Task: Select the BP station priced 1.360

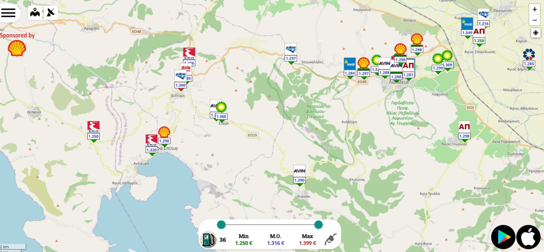Action: 221,111
